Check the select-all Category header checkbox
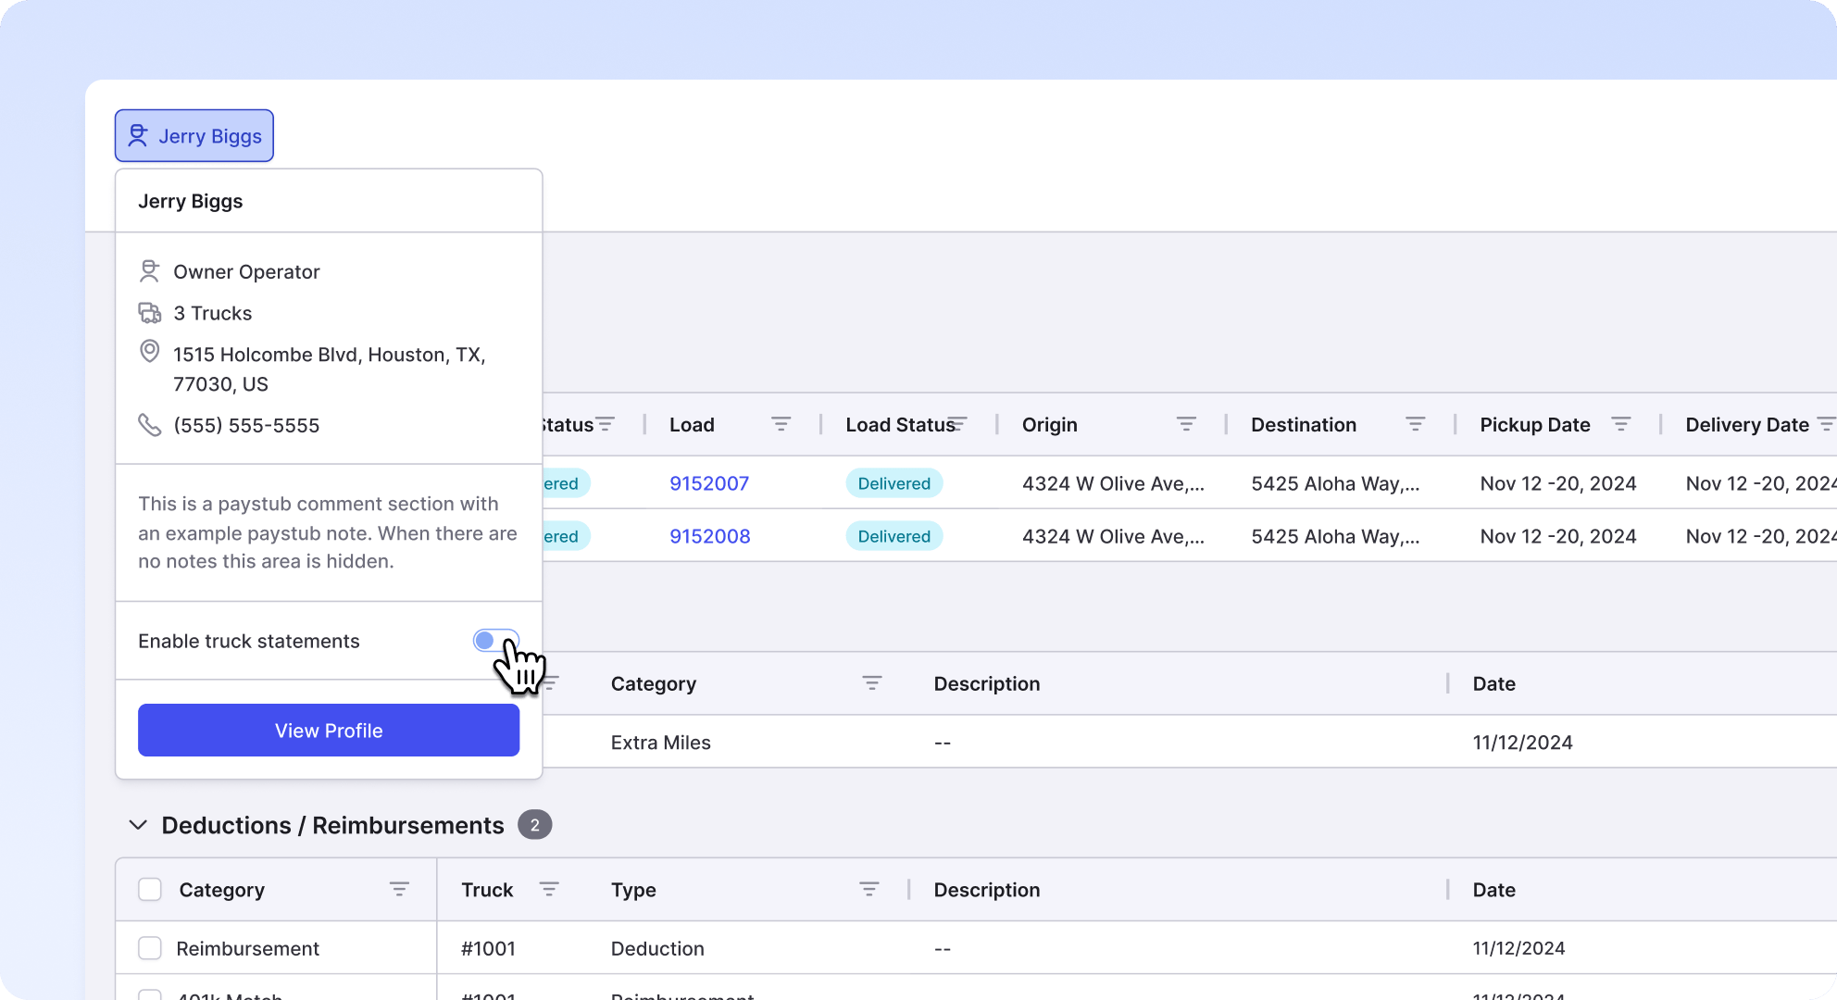1837x1000 pixels. pyautogui.click(x=150, y=889)
